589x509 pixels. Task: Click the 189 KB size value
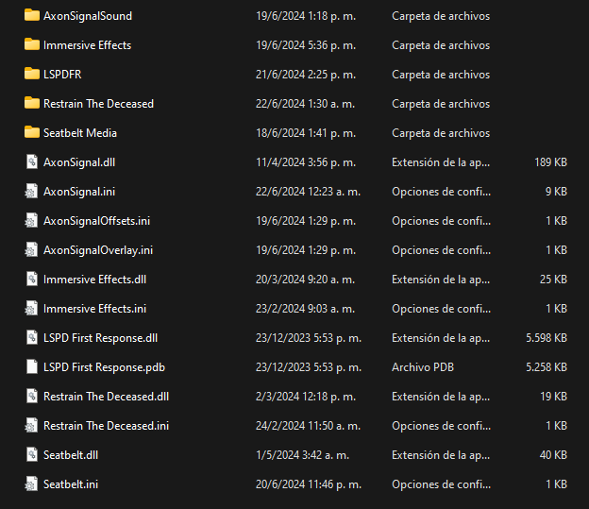click(550, 162)
